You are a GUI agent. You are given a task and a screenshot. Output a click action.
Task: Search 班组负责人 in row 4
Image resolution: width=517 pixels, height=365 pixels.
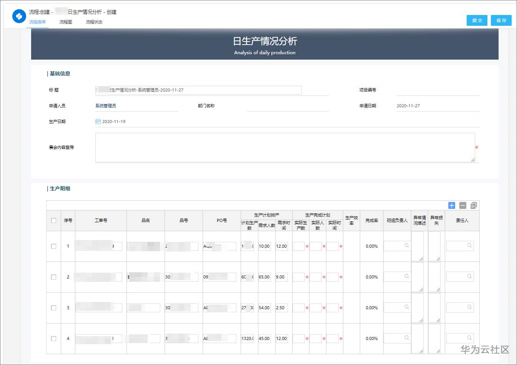coord(407,338)
